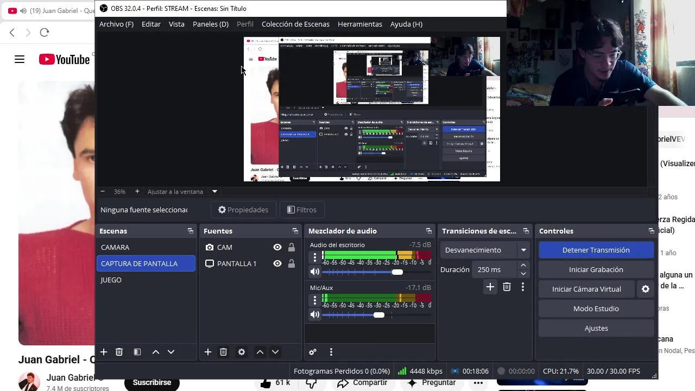Screen dimensions: 695x391
Task: Toggle lock on CAM source
Action: click(x=292, y=247)
